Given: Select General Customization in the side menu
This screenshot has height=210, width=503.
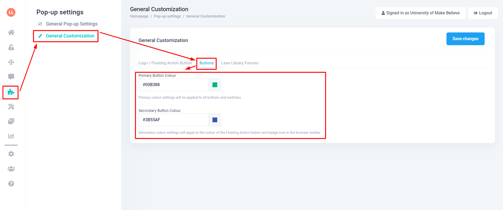Looking at the screenshot, I should click(x=70, y=36).
